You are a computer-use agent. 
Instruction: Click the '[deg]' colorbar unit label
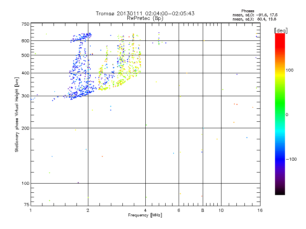[281, 31]
